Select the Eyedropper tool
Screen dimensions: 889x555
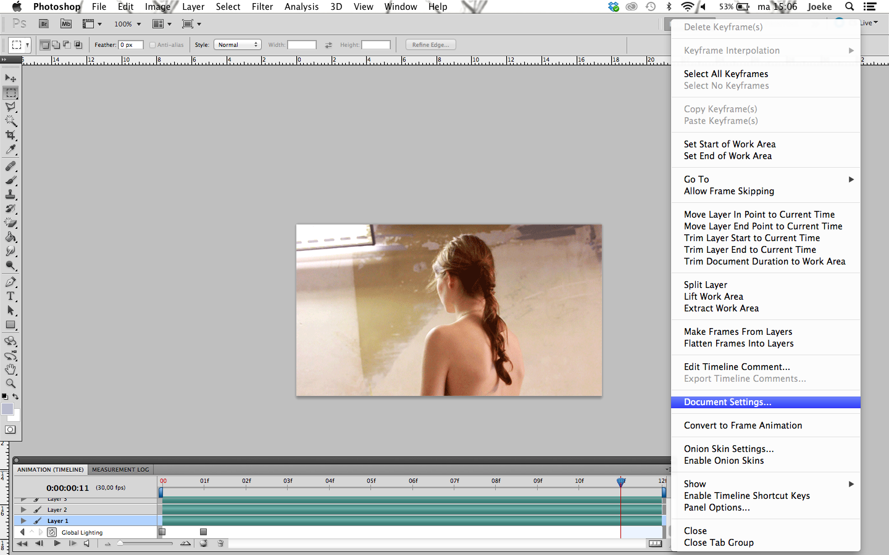coord(10,150)
